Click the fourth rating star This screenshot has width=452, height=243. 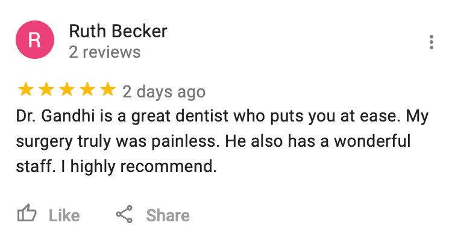(87, 89)
